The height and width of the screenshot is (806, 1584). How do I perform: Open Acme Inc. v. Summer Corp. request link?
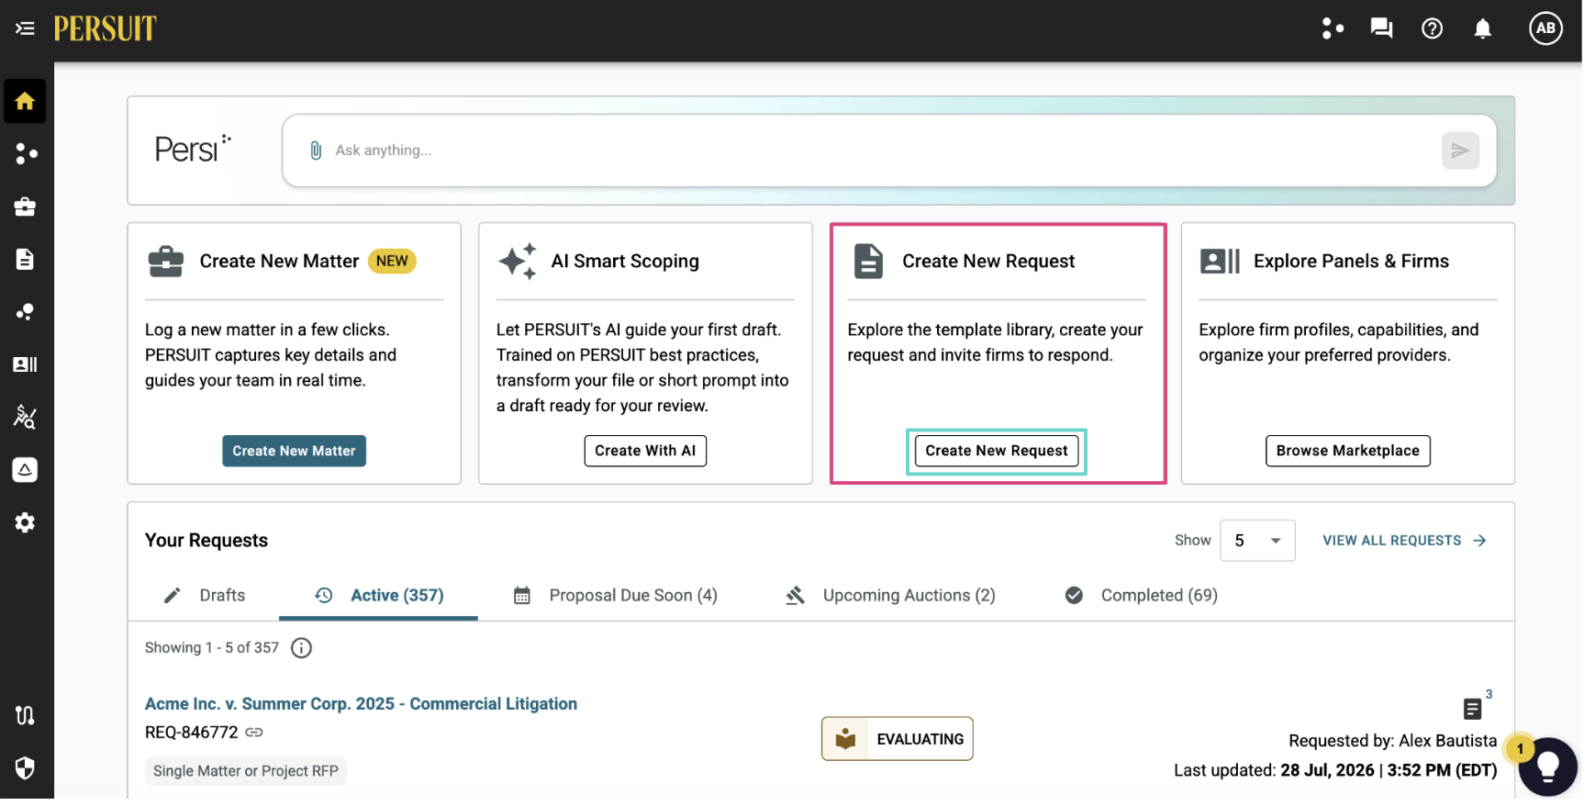(x=361, y=704)
